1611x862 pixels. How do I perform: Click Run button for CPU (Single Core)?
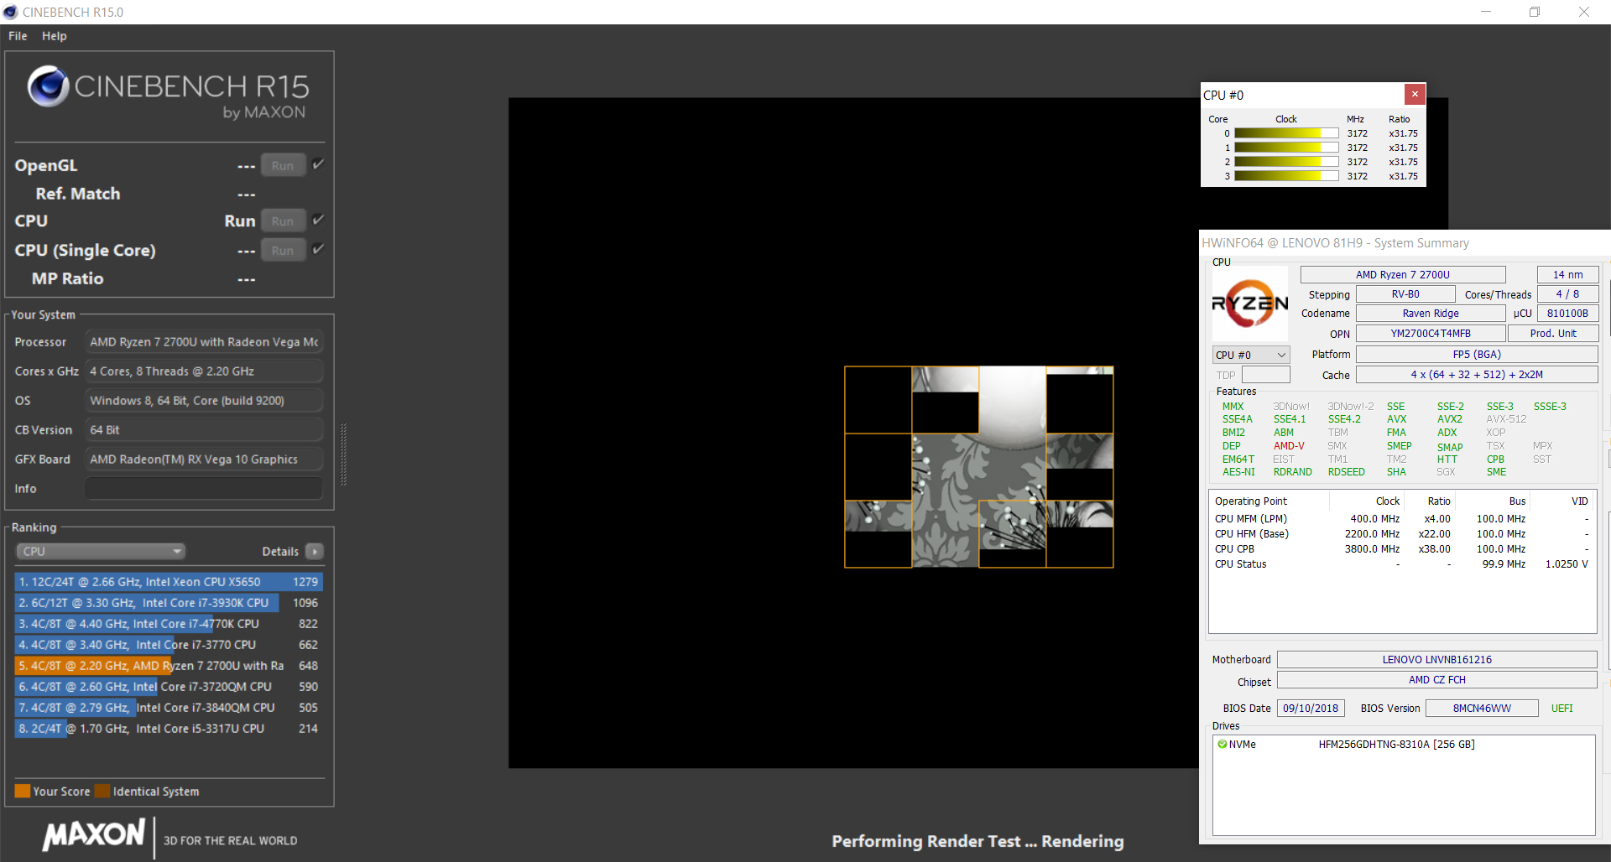tap(283, 250)
